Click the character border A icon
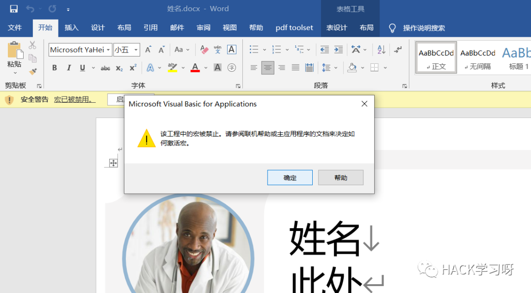 coord(232,50)
